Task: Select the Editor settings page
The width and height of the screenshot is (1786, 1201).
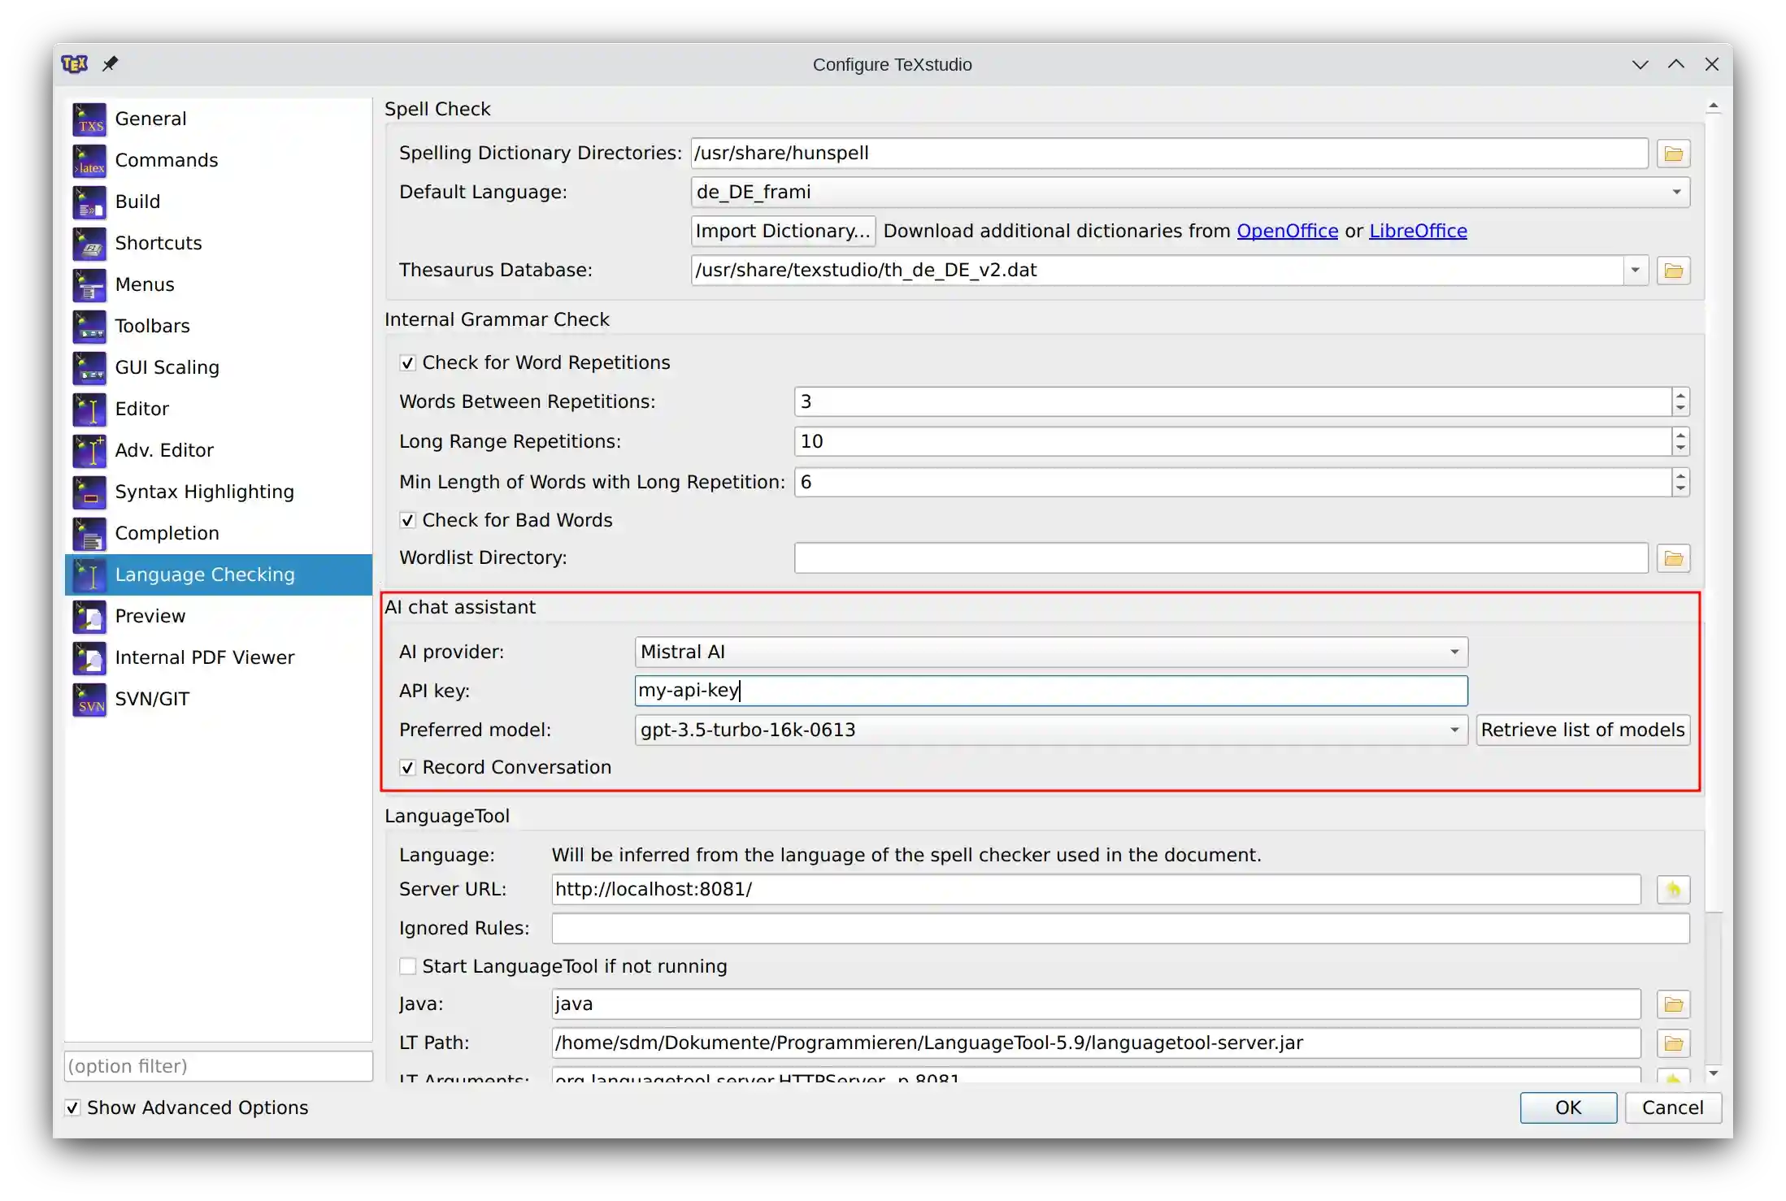Action: [x=142, y=409]
